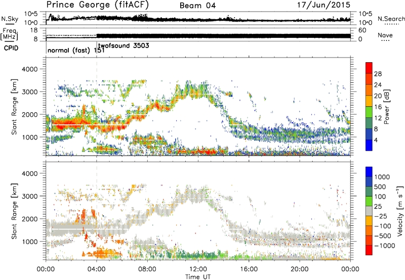Select the 'normal (fast) 151' CPID entry
The width and height of the screenshot is (405, 280).
(76, 50)
